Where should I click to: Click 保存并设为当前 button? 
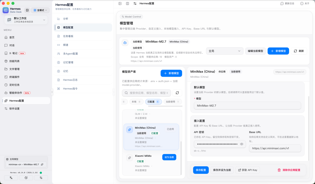(x=222, y=170)
